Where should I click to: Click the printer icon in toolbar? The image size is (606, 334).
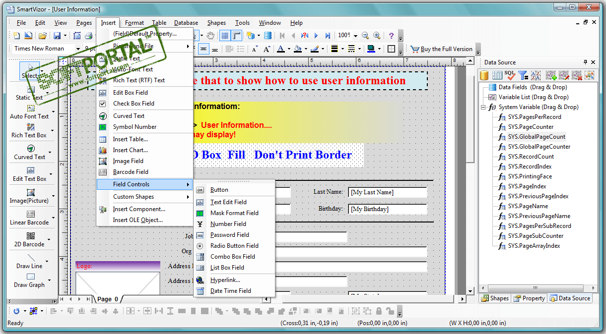tap(89, 35)
